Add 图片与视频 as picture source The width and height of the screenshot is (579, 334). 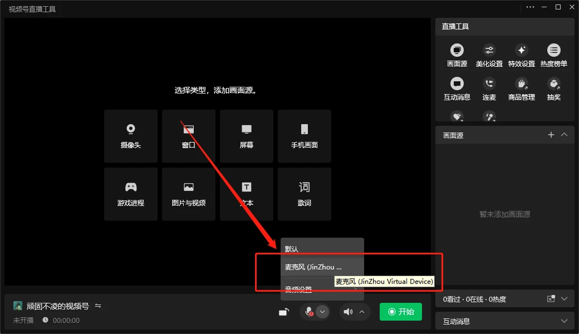[x=188, y=194]
